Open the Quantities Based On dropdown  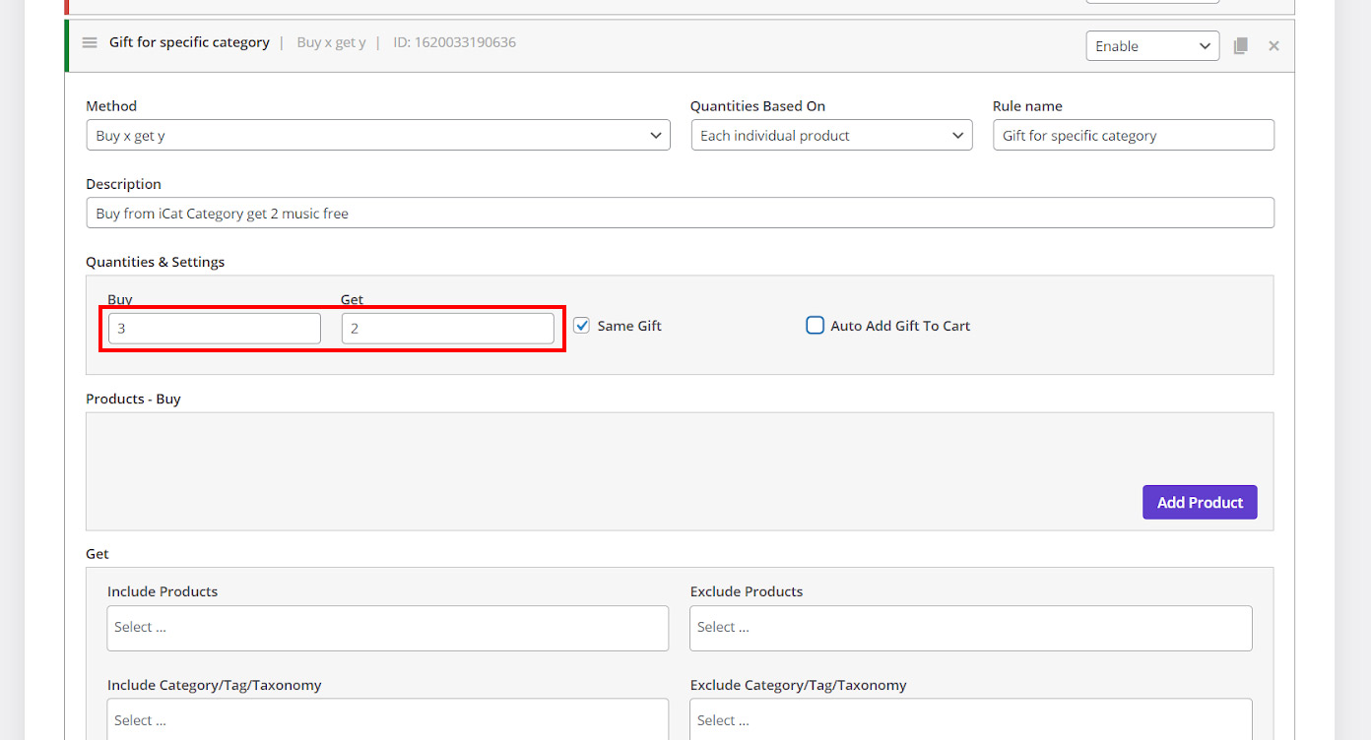click(831, 136)
